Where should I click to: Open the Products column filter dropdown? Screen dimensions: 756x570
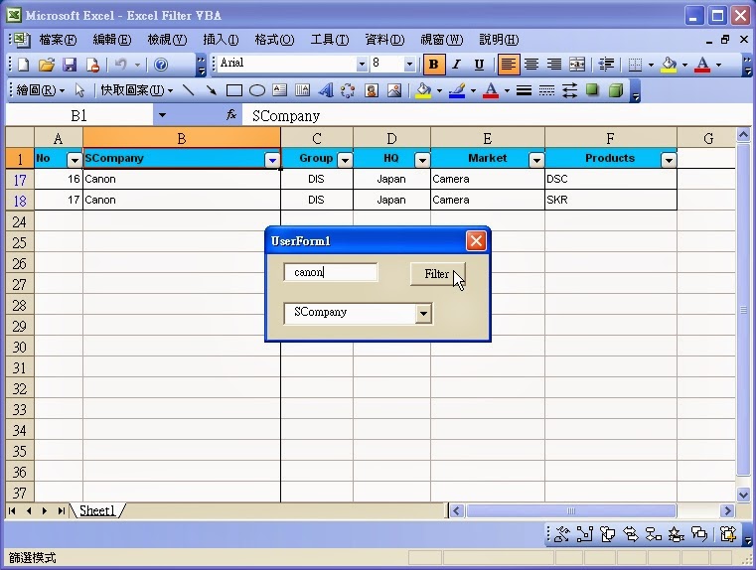pyautogui.click(x=669, y=160)
